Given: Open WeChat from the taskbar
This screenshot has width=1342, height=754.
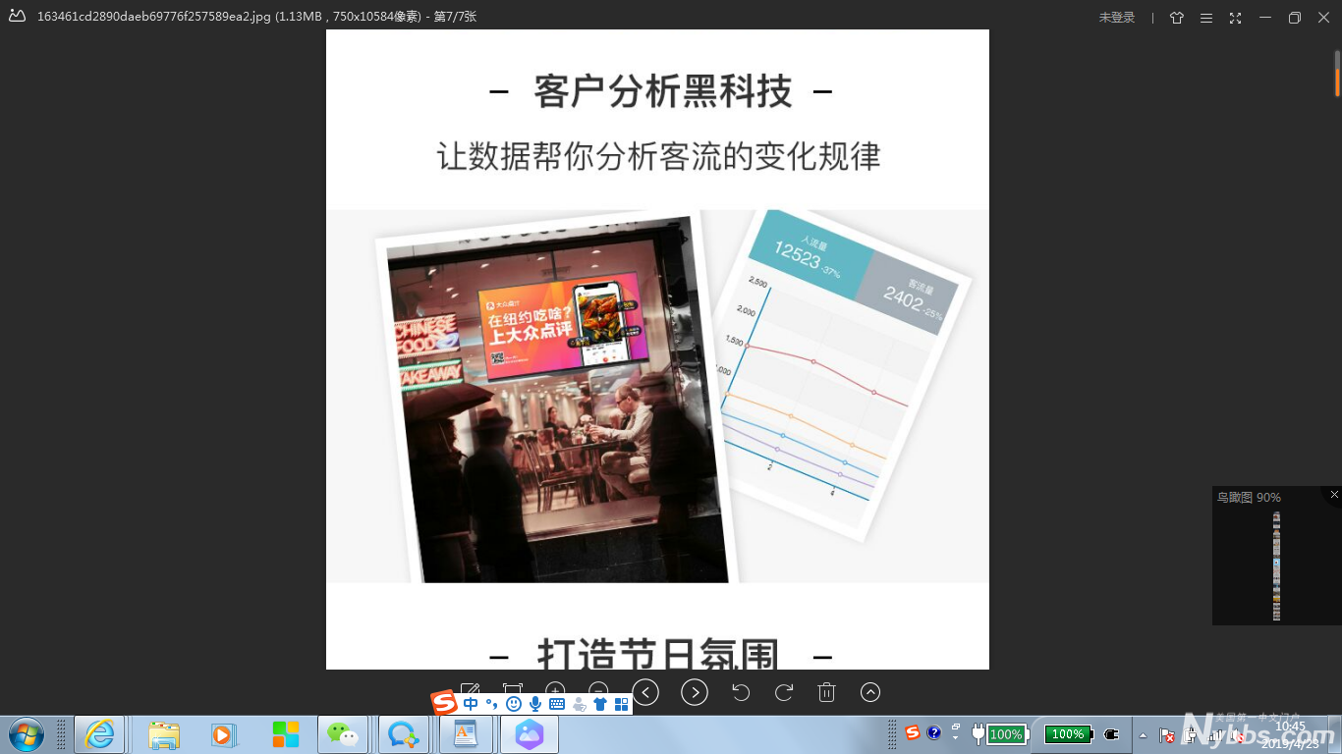Looking at the screenshot, I should [x=343, y=734].
